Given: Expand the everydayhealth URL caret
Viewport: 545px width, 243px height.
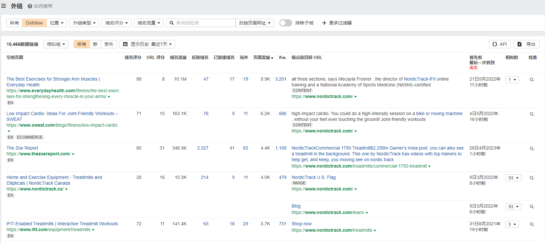Looking at the screenshot, I should (x=109, y=97).
